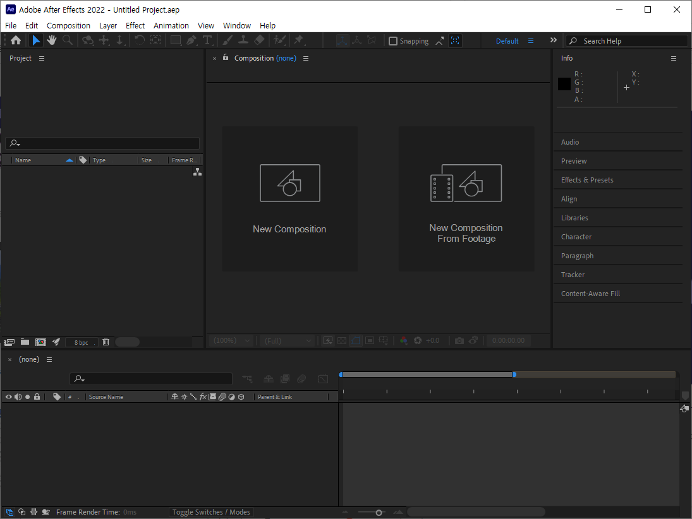The height and width of the screenshot is (519, 692).
Task: Open the resolution (Full) dropdown
Action: (x=288, y=340)
